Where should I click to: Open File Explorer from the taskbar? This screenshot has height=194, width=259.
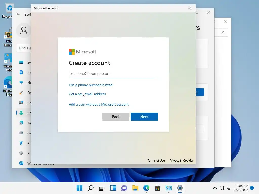click(135, 188)
